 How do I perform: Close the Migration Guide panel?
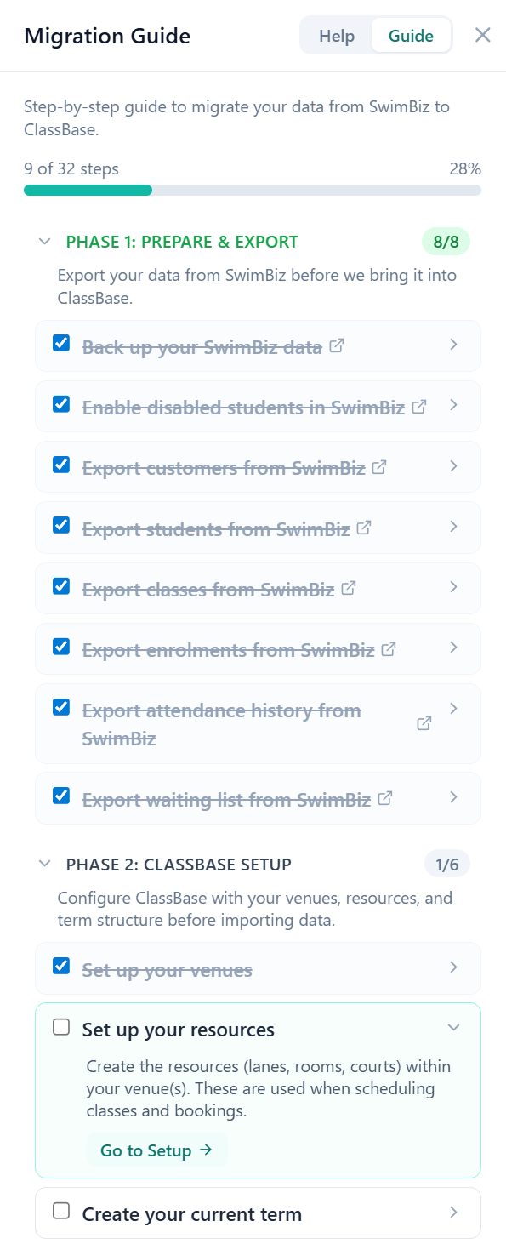pos(482,35)
